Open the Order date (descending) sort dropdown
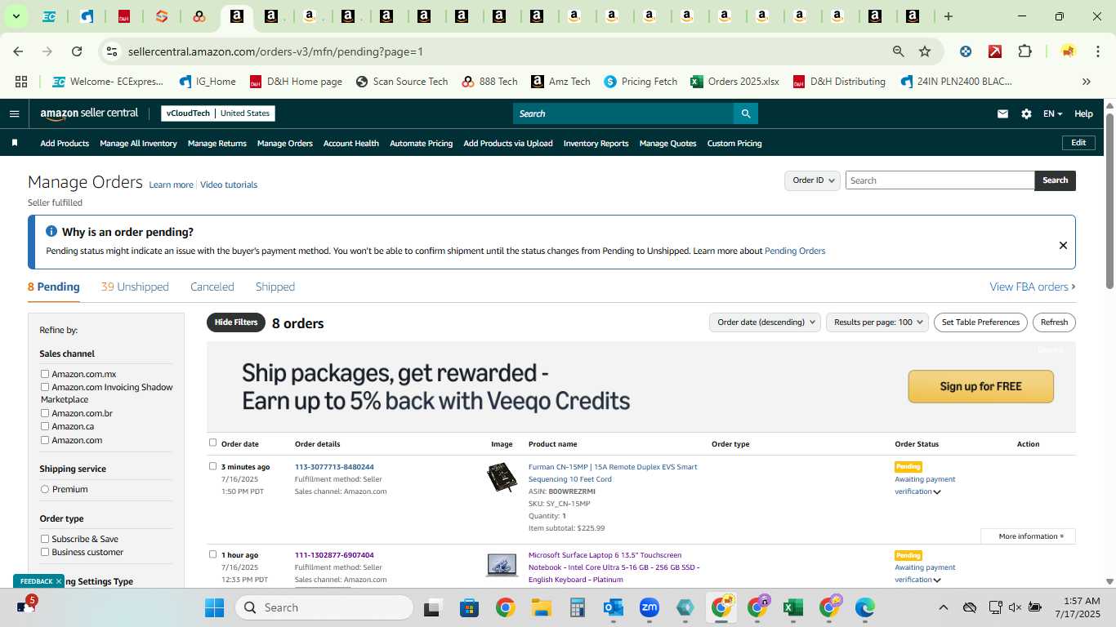Screen dimensions: 1116x627 coord(765,322)
